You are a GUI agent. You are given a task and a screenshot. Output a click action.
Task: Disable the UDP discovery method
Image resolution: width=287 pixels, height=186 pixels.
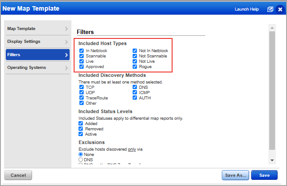(82, 92)
